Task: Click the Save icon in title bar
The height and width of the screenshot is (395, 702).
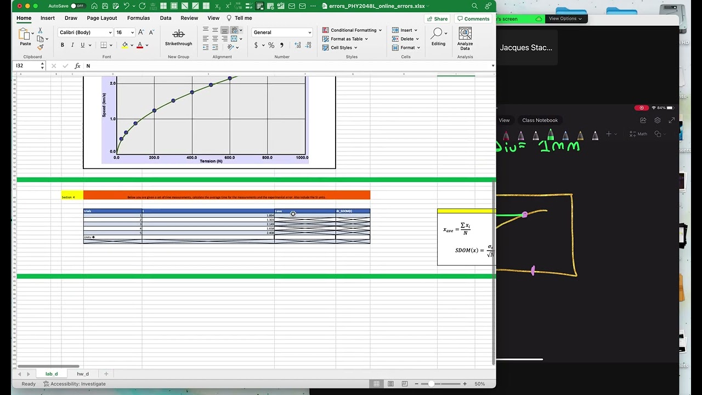Action: point(106,6)
